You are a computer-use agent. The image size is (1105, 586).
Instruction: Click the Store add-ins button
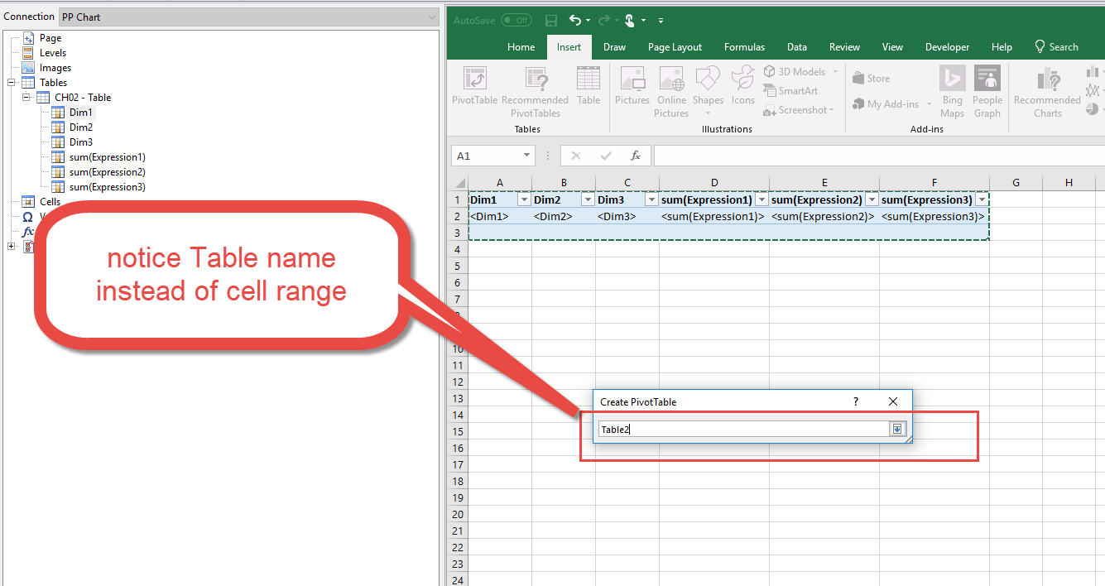[x=872, y=79]
